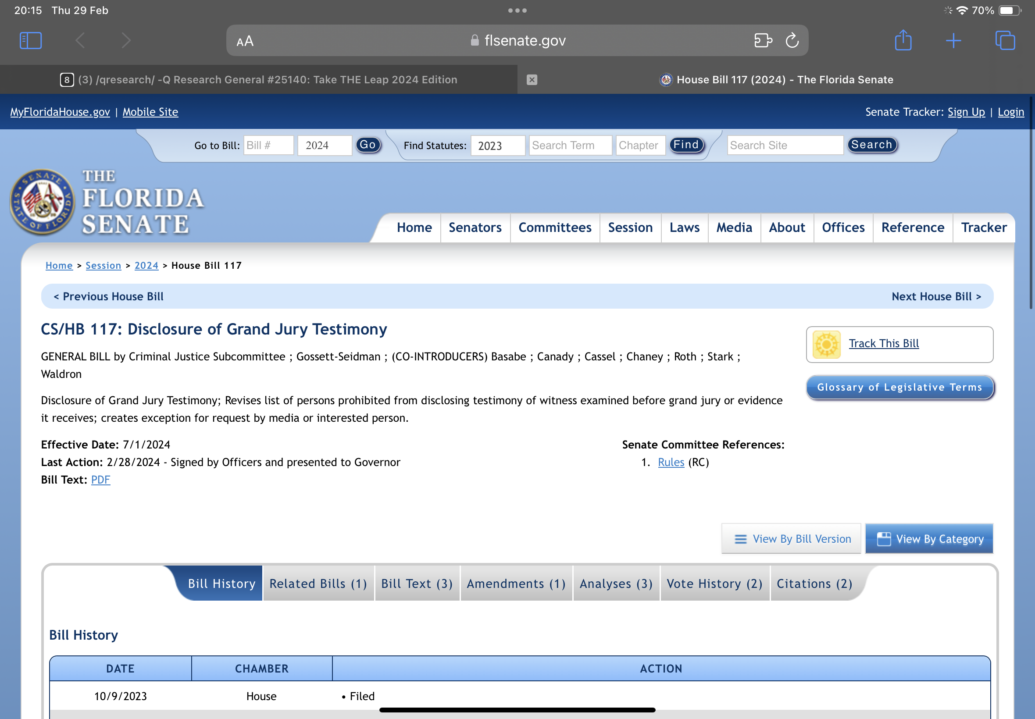Tap the three-dot multitasking menu
1035x719 pixels.
pyautogui.click(x=517, y=11)
